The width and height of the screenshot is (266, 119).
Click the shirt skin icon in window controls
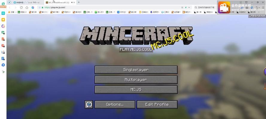pyautogui.click(x=246, y=2)
